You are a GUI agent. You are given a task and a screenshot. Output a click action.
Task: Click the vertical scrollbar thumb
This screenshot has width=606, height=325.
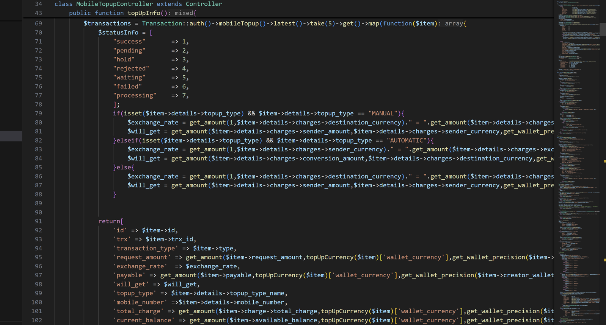603,30
